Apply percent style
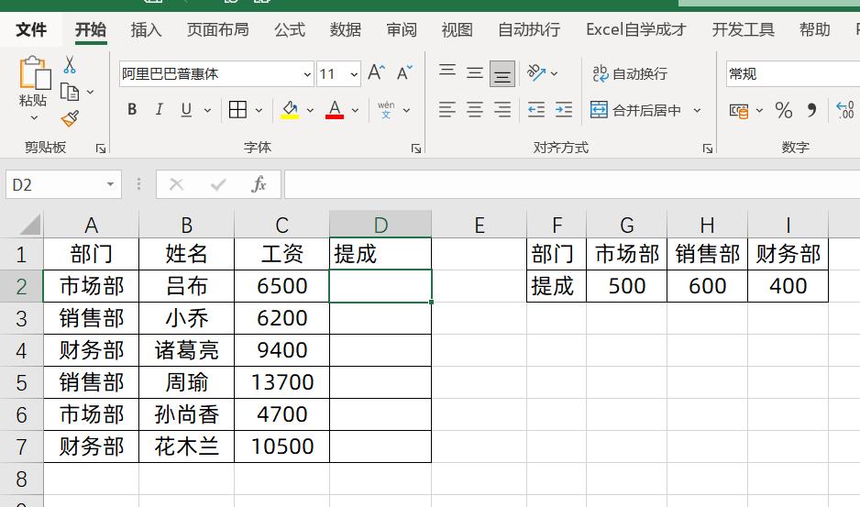The width and height of the screenshot is (860, 507). [x=784, y=110]
